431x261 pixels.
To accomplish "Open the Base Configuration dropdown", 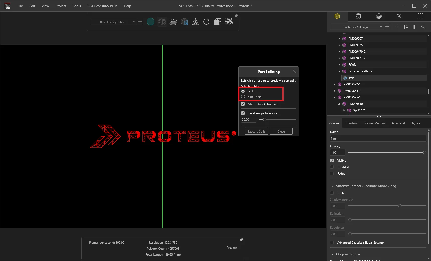I will (114, 22).
